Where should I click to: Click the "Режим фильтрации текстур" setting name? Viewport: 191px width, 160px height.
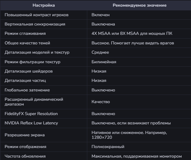pyautogui.click(x=33, y=62)
